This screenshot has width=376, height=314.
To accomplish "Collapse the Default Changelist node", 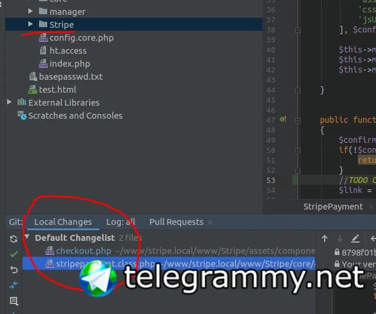I will pyautogui.click(x=27, y=237).
